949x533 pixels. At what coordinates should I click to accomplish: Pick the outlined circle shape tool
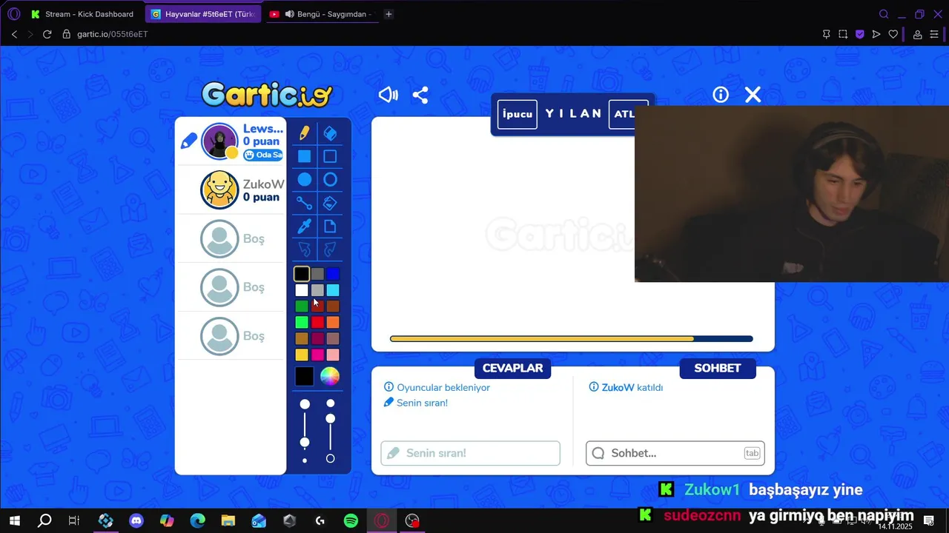(330, 179)
